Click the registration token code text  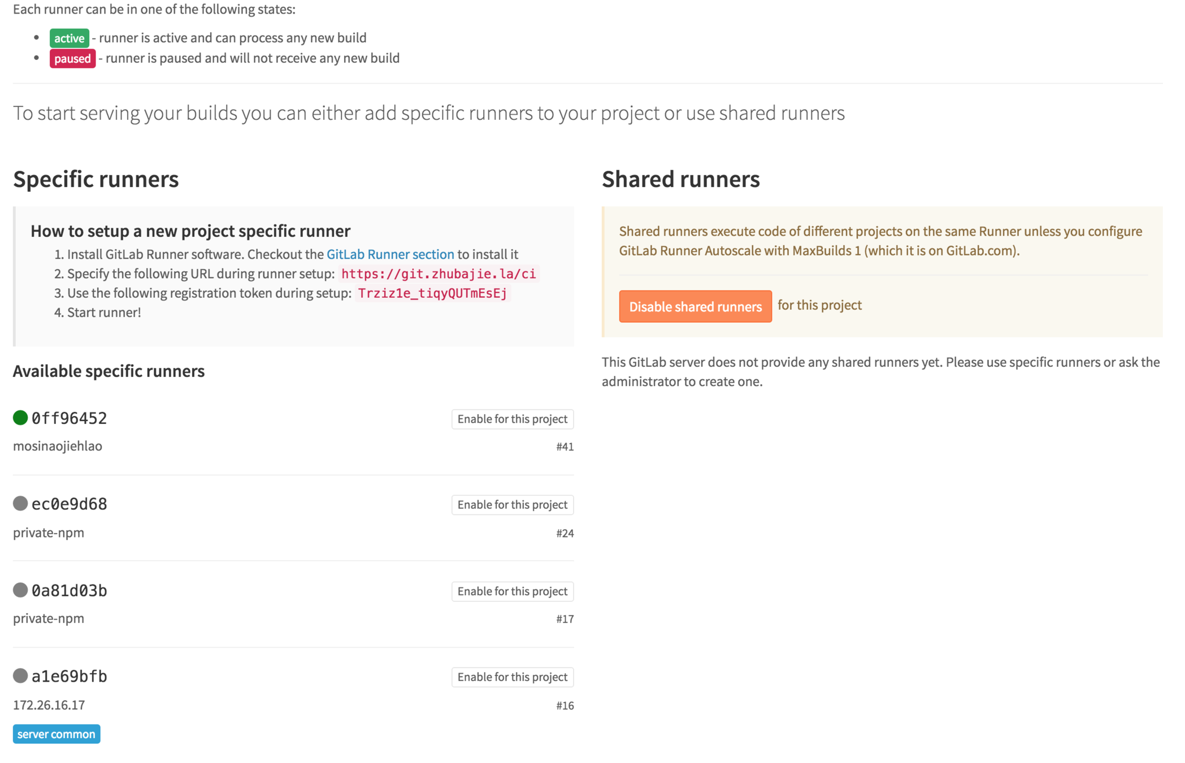pyautogui.click(x=432, y=293)
